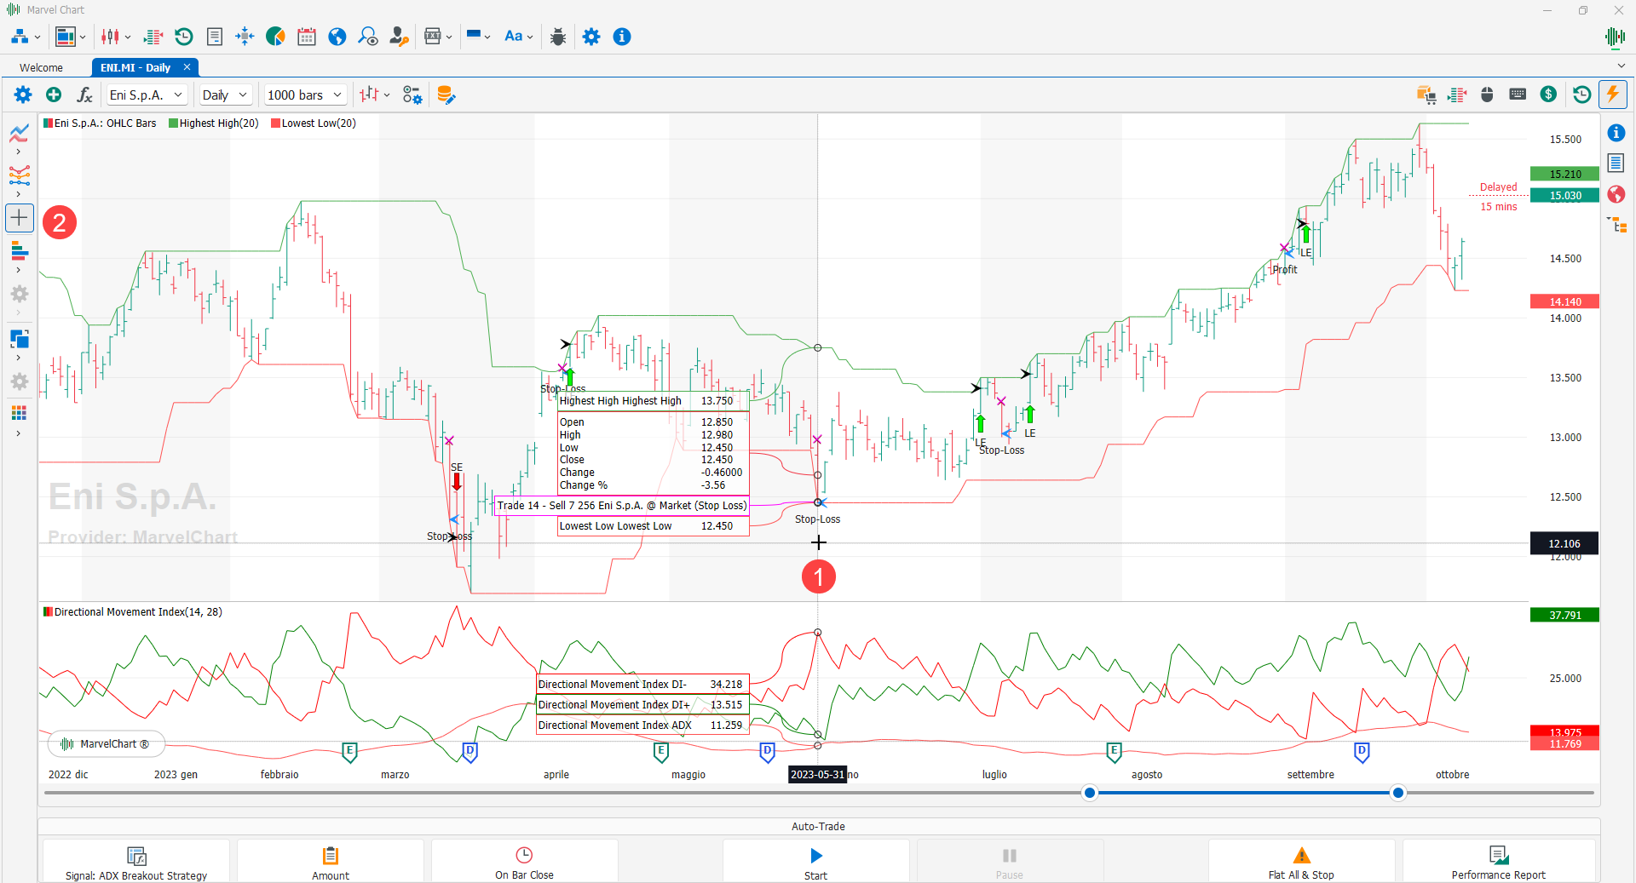Click the MarvelChart ® badge

tap(106, 744)
